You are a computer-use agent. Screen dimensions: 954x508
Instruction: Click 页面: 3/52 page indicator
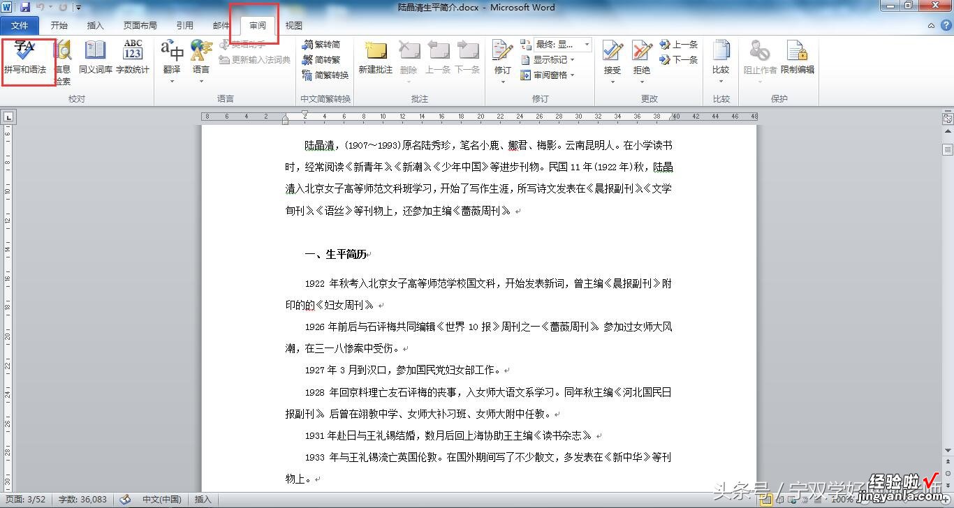click(x=26, y=499)
